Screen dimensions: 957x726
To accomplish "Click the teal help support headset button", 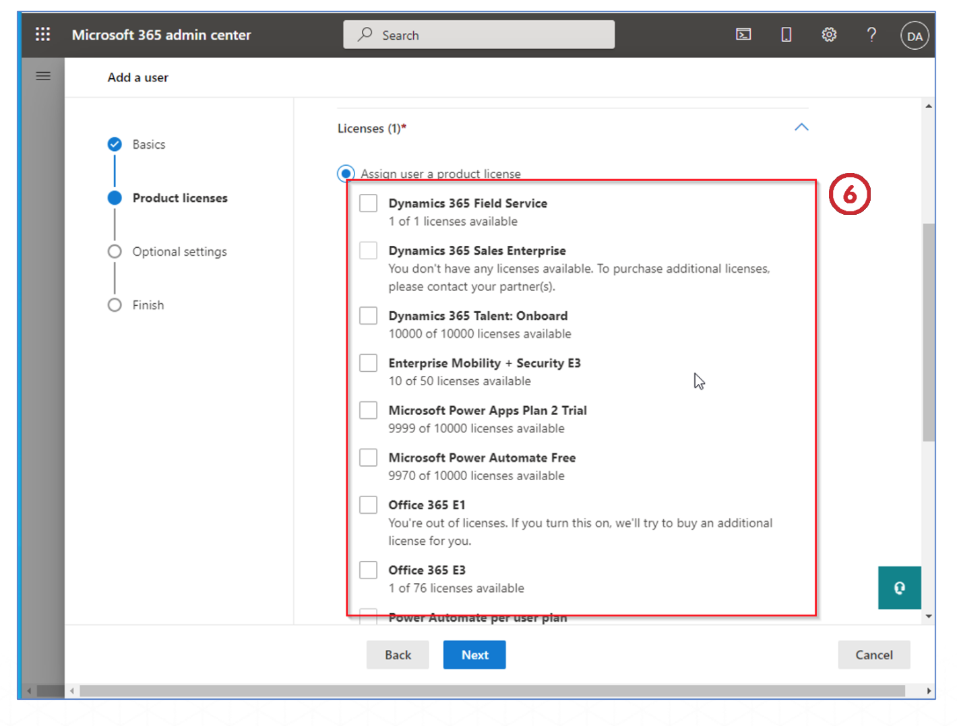I will (x=899, y=588).
